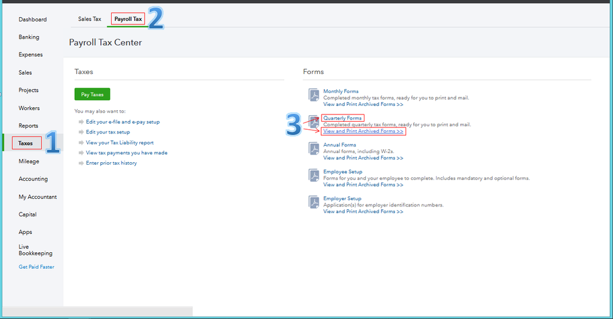Open Edit your e-file and e-pay setup
This screenshot has width=613, height=319.
[123, 122]
